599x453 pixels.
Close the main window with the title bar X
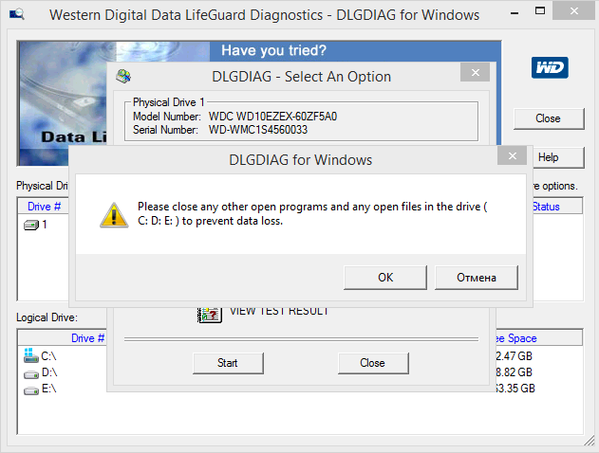click(573, 11)
